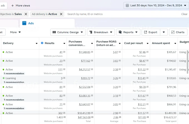Click the plus icon for More views
189x124 pixels.
coord(13,6)
